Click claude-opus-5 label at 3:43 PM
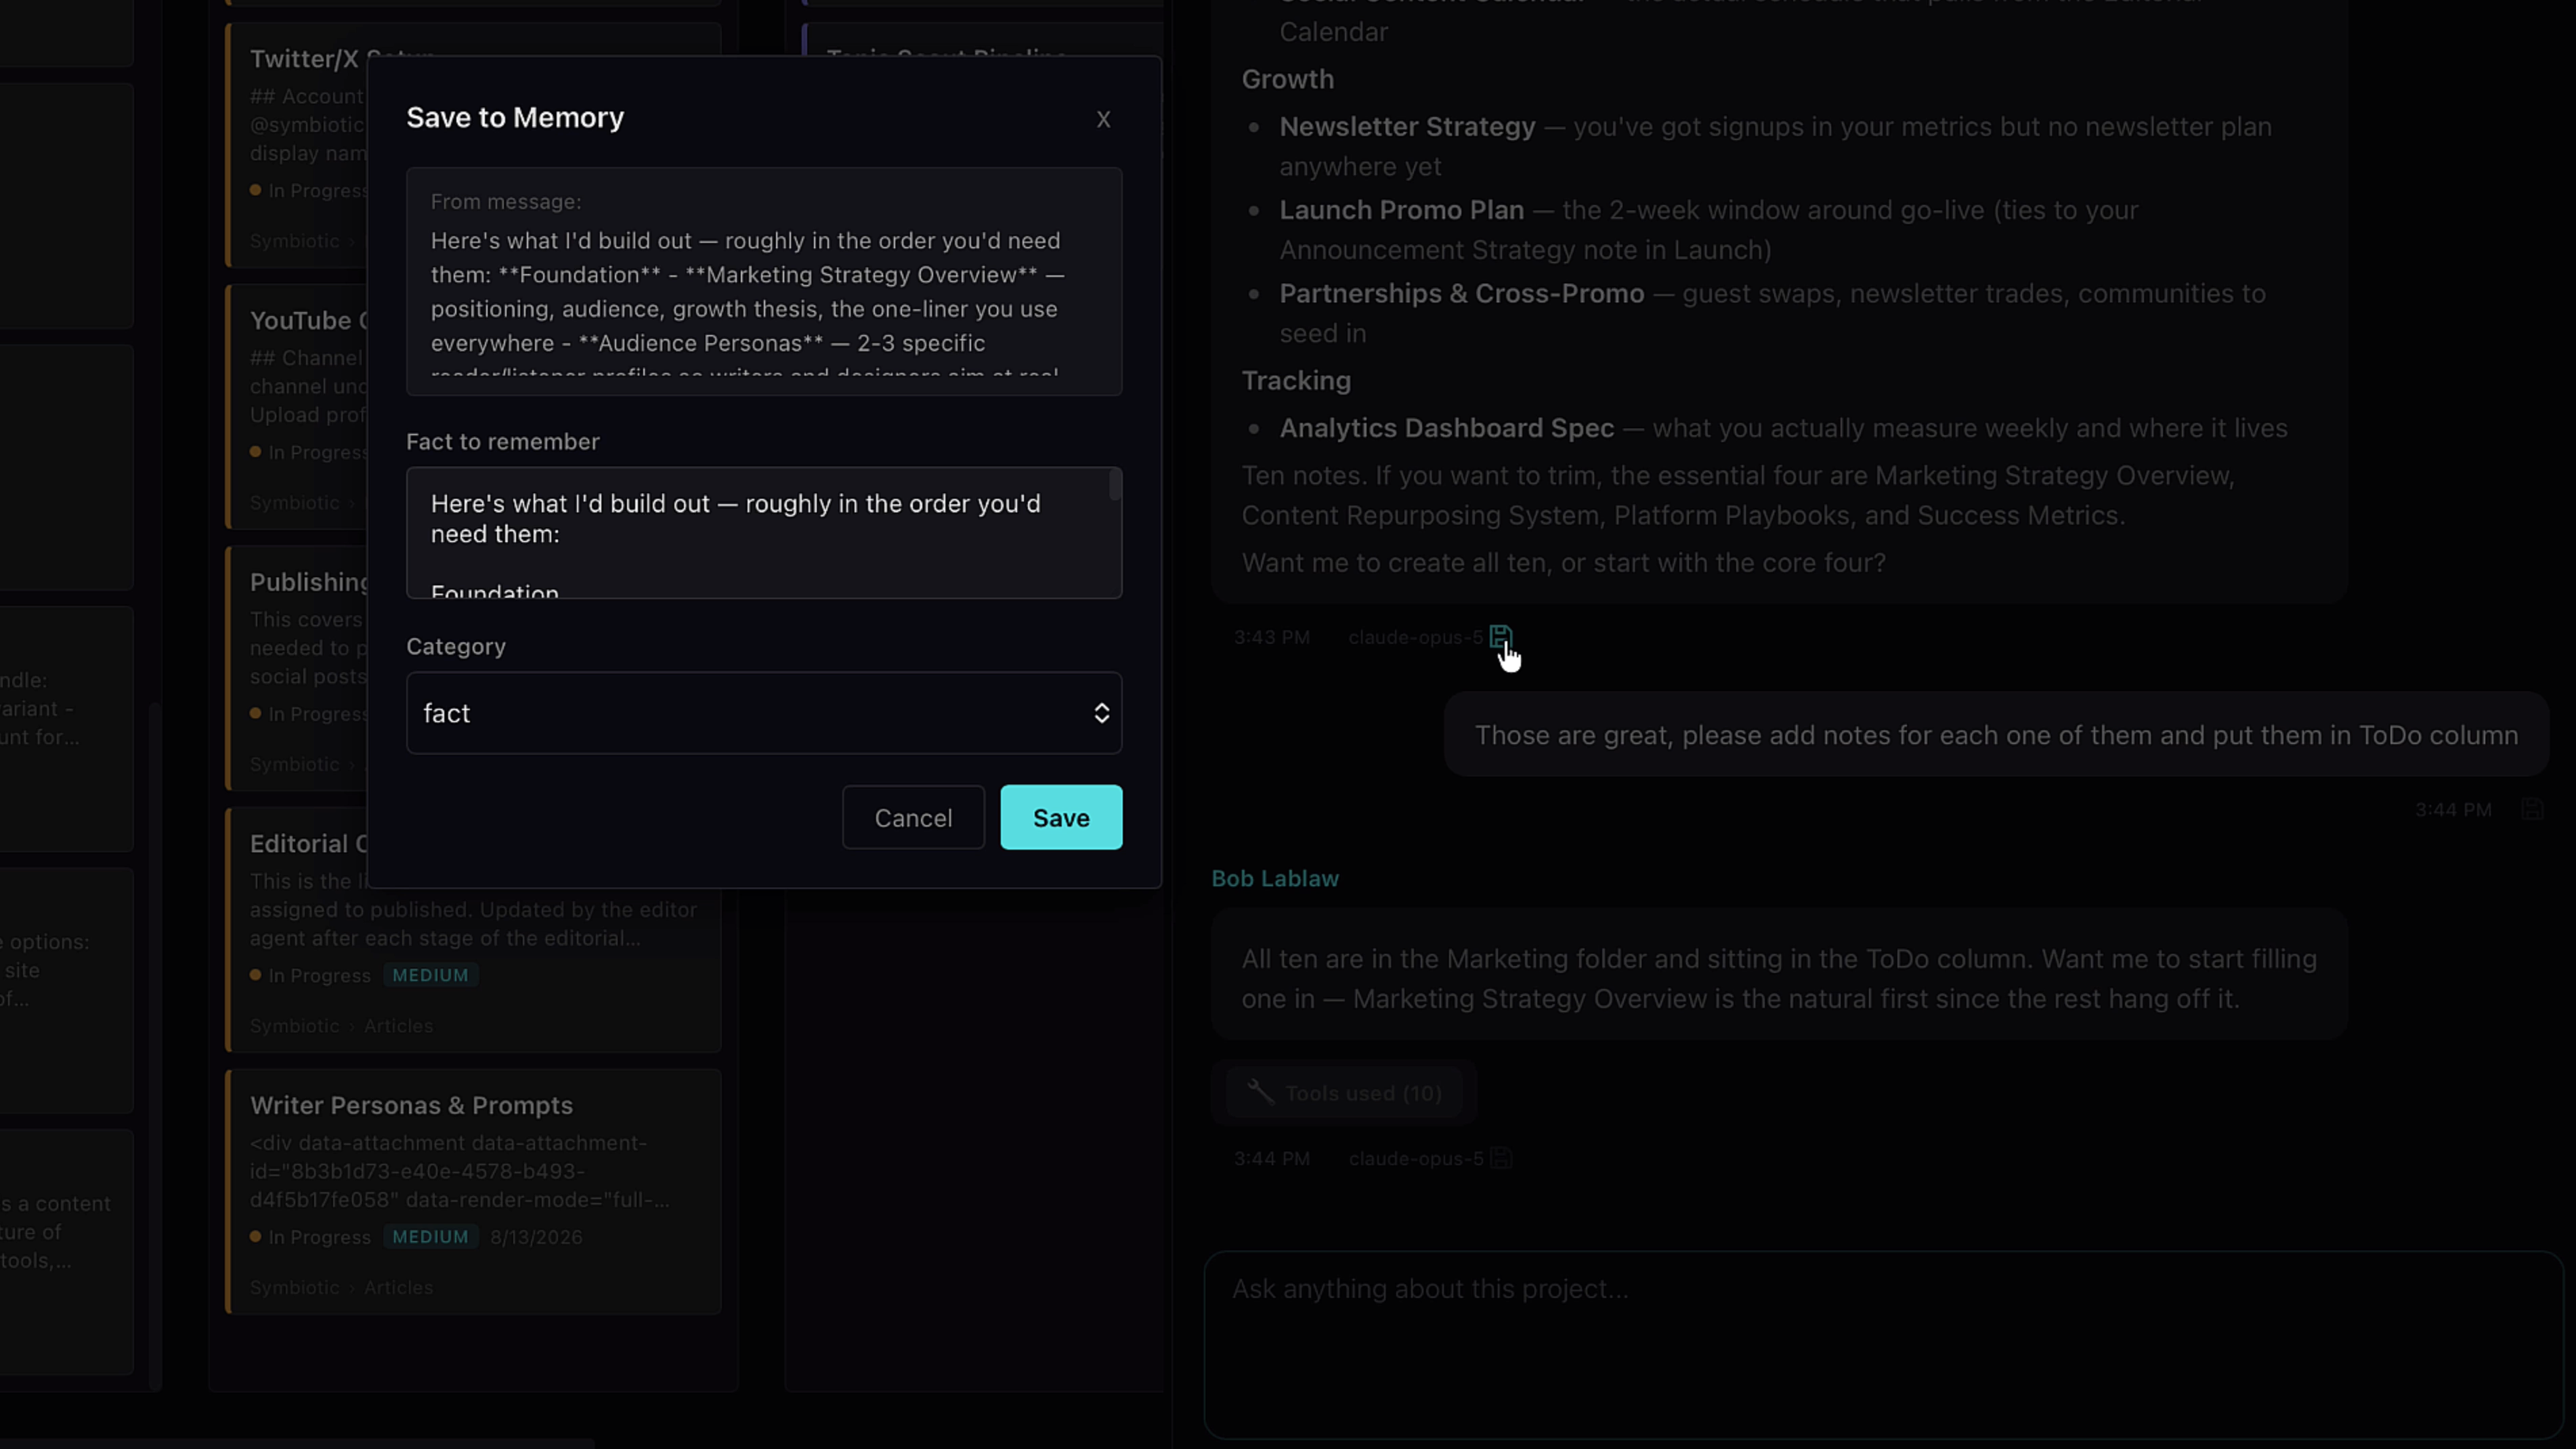This screenshot has height=1449, width=2576. tap(1415, 637)
